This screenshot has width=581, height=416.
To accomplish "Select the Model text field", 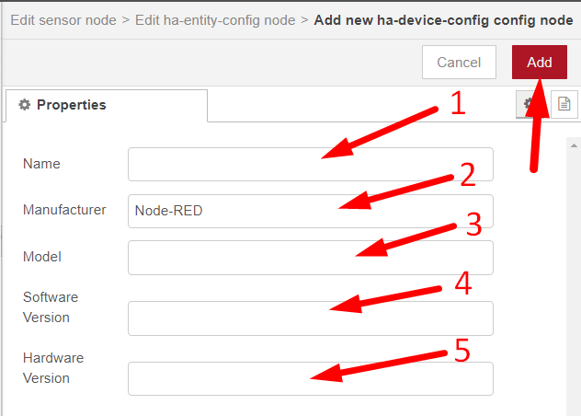I will click(x=310, y=258).
